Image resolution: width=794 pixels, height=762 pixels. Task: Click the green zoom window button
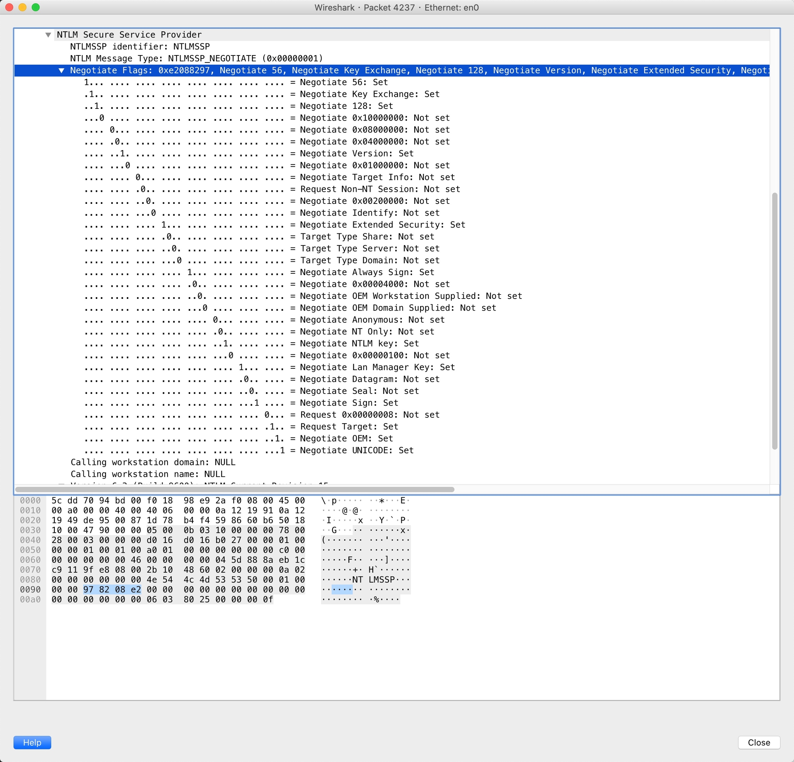coord(35,7)
